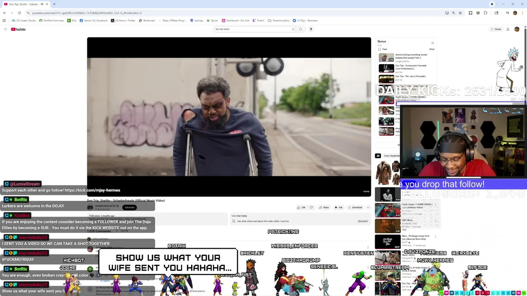Open a new browser tab
The width and height of the screenshot is (527, 296).
54,4
